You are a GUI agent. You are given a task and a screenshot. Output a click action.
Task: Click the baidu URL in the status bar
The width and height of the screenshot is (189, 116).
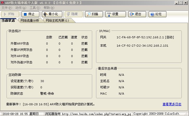click(96, 114)
